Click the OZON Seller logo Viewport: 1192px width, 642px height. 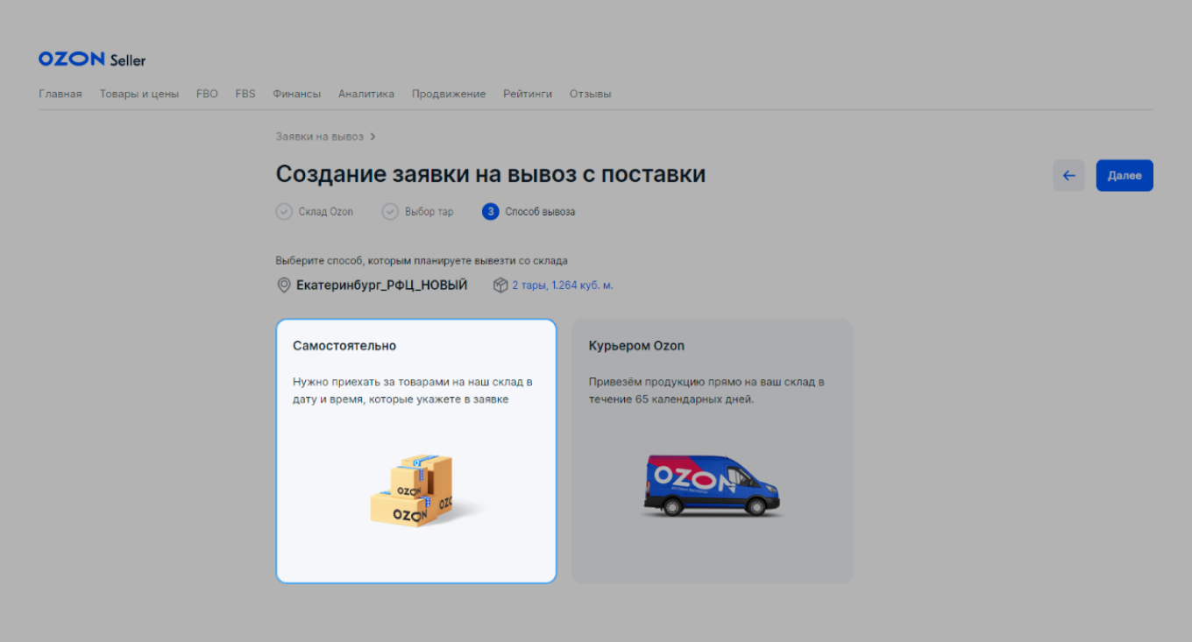[92, 60]
